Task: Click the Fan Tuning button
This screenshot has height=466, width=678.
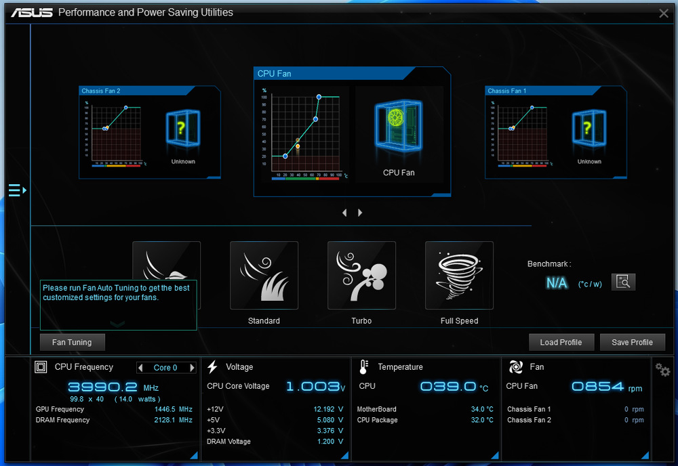Action: pos(73,343)
